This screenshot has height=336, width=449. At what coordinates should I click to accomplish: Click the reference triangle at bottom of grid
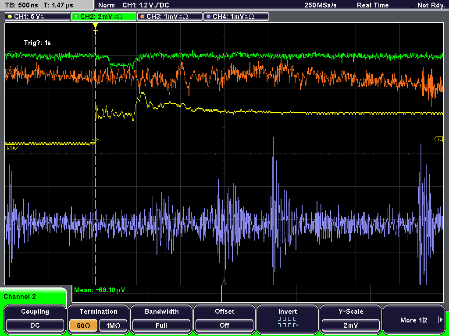(224, 282)
